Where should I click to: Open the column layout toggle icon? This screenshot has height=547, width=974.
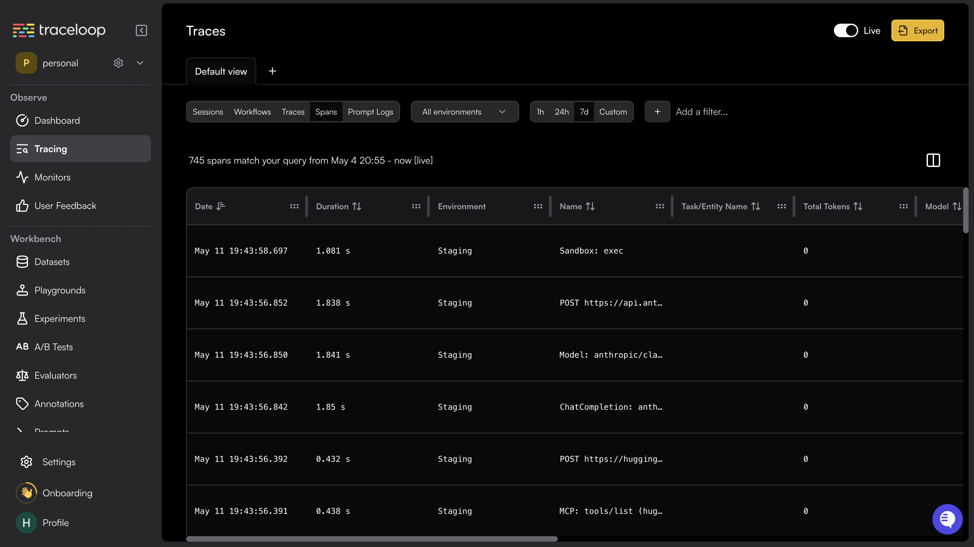[933, 161]
